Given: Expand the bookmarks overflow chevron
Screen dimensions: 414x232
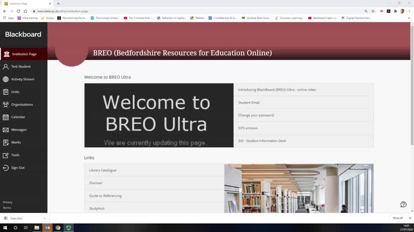Looking at the screenshot, I should 409,18.
